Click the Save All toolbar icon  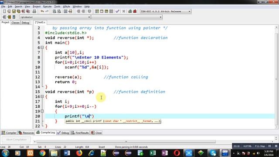point(18,11)
